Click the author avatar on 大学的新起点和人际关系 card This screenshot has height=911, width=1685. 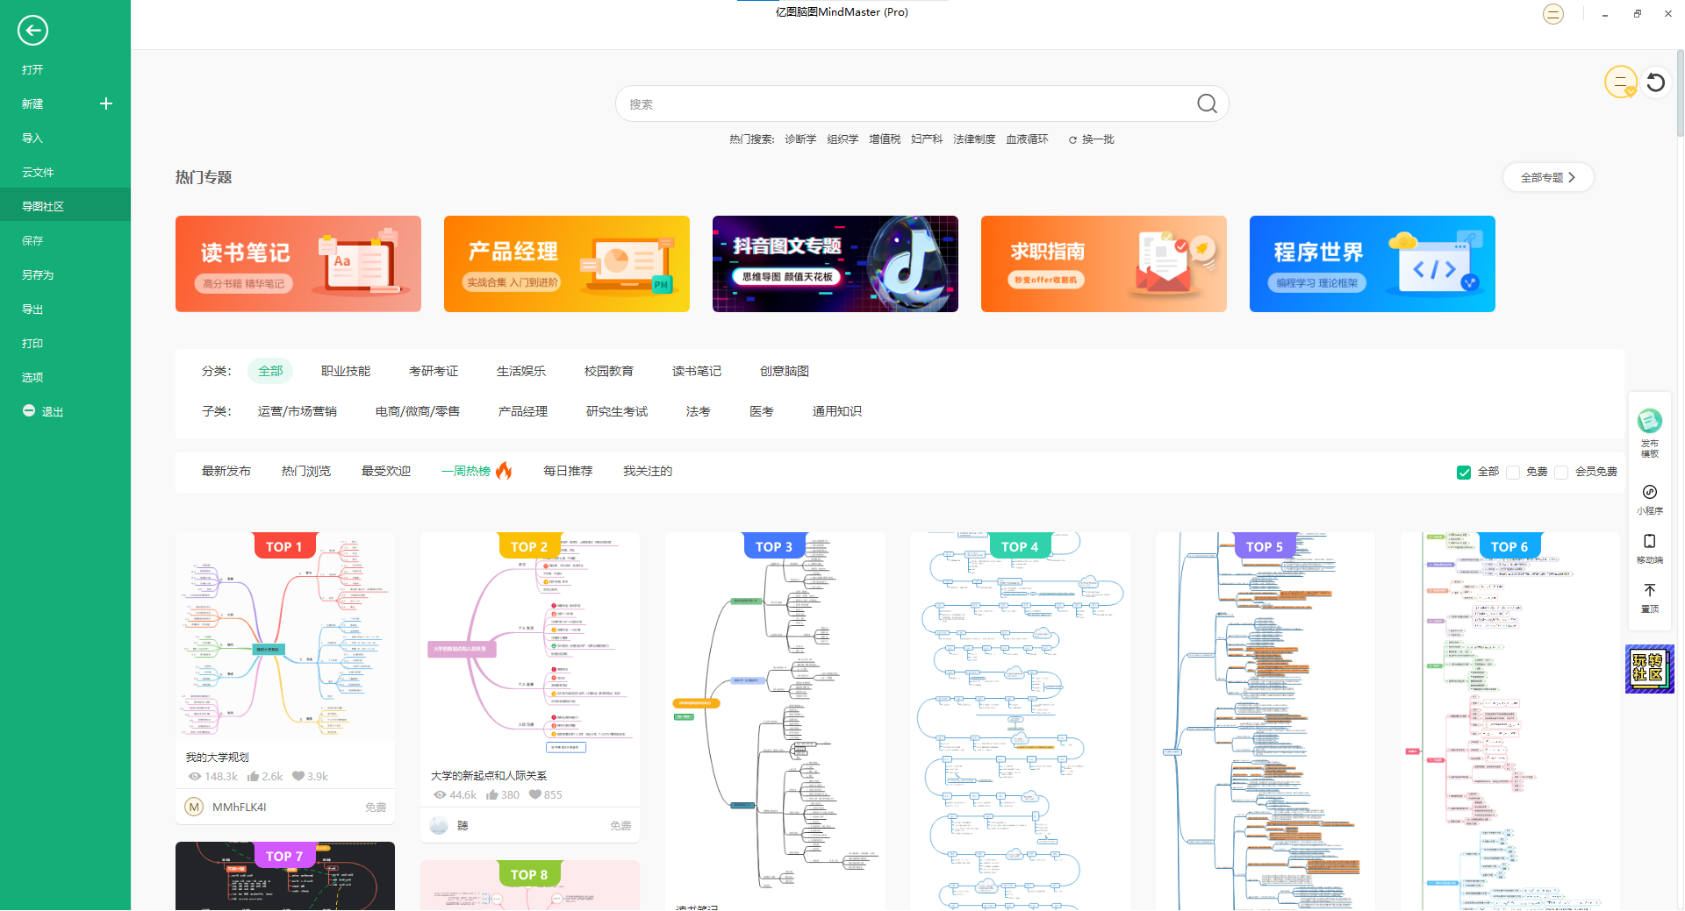pos(439,825)
